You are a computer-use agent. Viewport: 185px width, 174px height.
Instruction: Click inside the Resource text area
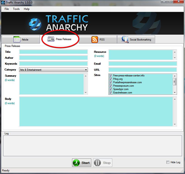pyautogui.click(x=141, y=55)
